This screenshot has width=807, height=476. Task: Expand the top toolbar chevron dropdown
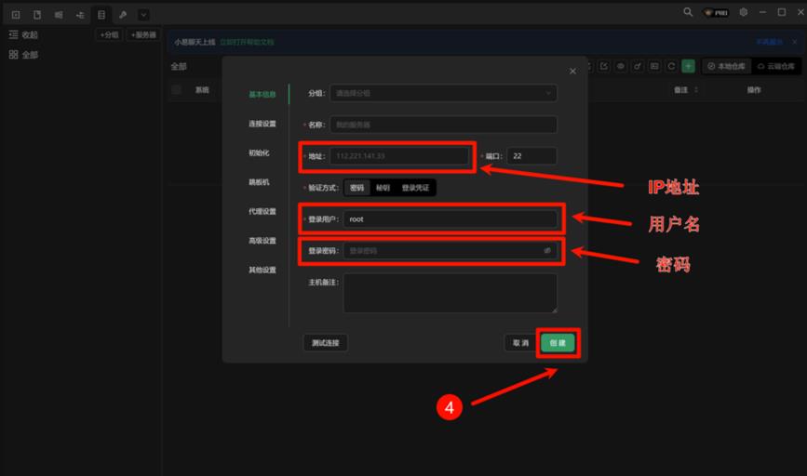(143, 15)
